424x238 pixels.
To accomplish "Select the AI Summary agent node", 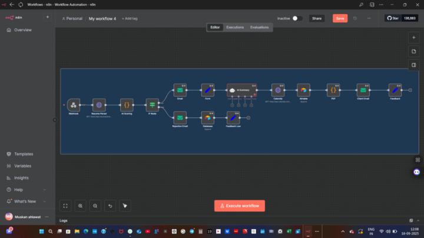I will (242, 90).
